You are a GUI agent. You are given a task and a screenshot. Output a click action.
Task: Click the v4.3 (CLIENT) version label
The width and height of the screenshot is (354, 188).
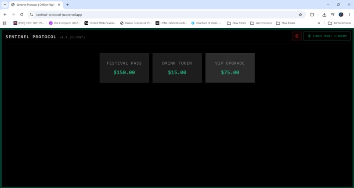coord(72,37)
